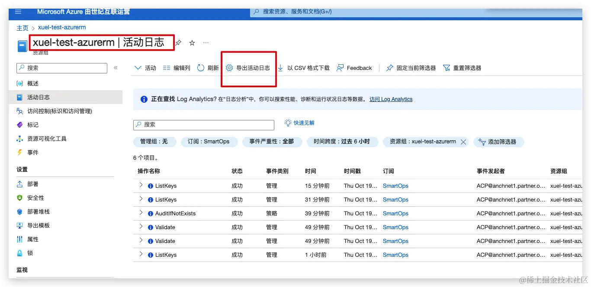Click the resource visualizer icon
The width and height of the screenshot is (591, 287).
click(x=19, y=139)
